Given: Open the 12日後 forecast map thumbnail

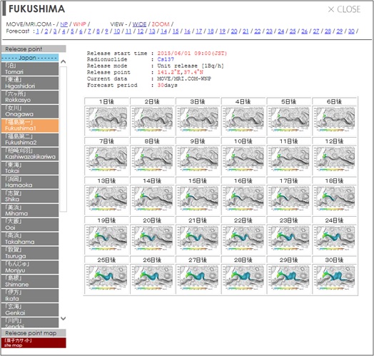Looking at the screenshot, I should (x=334, y=159).
